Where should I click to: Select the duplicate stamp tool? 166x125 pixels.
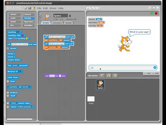coord(88,8)
